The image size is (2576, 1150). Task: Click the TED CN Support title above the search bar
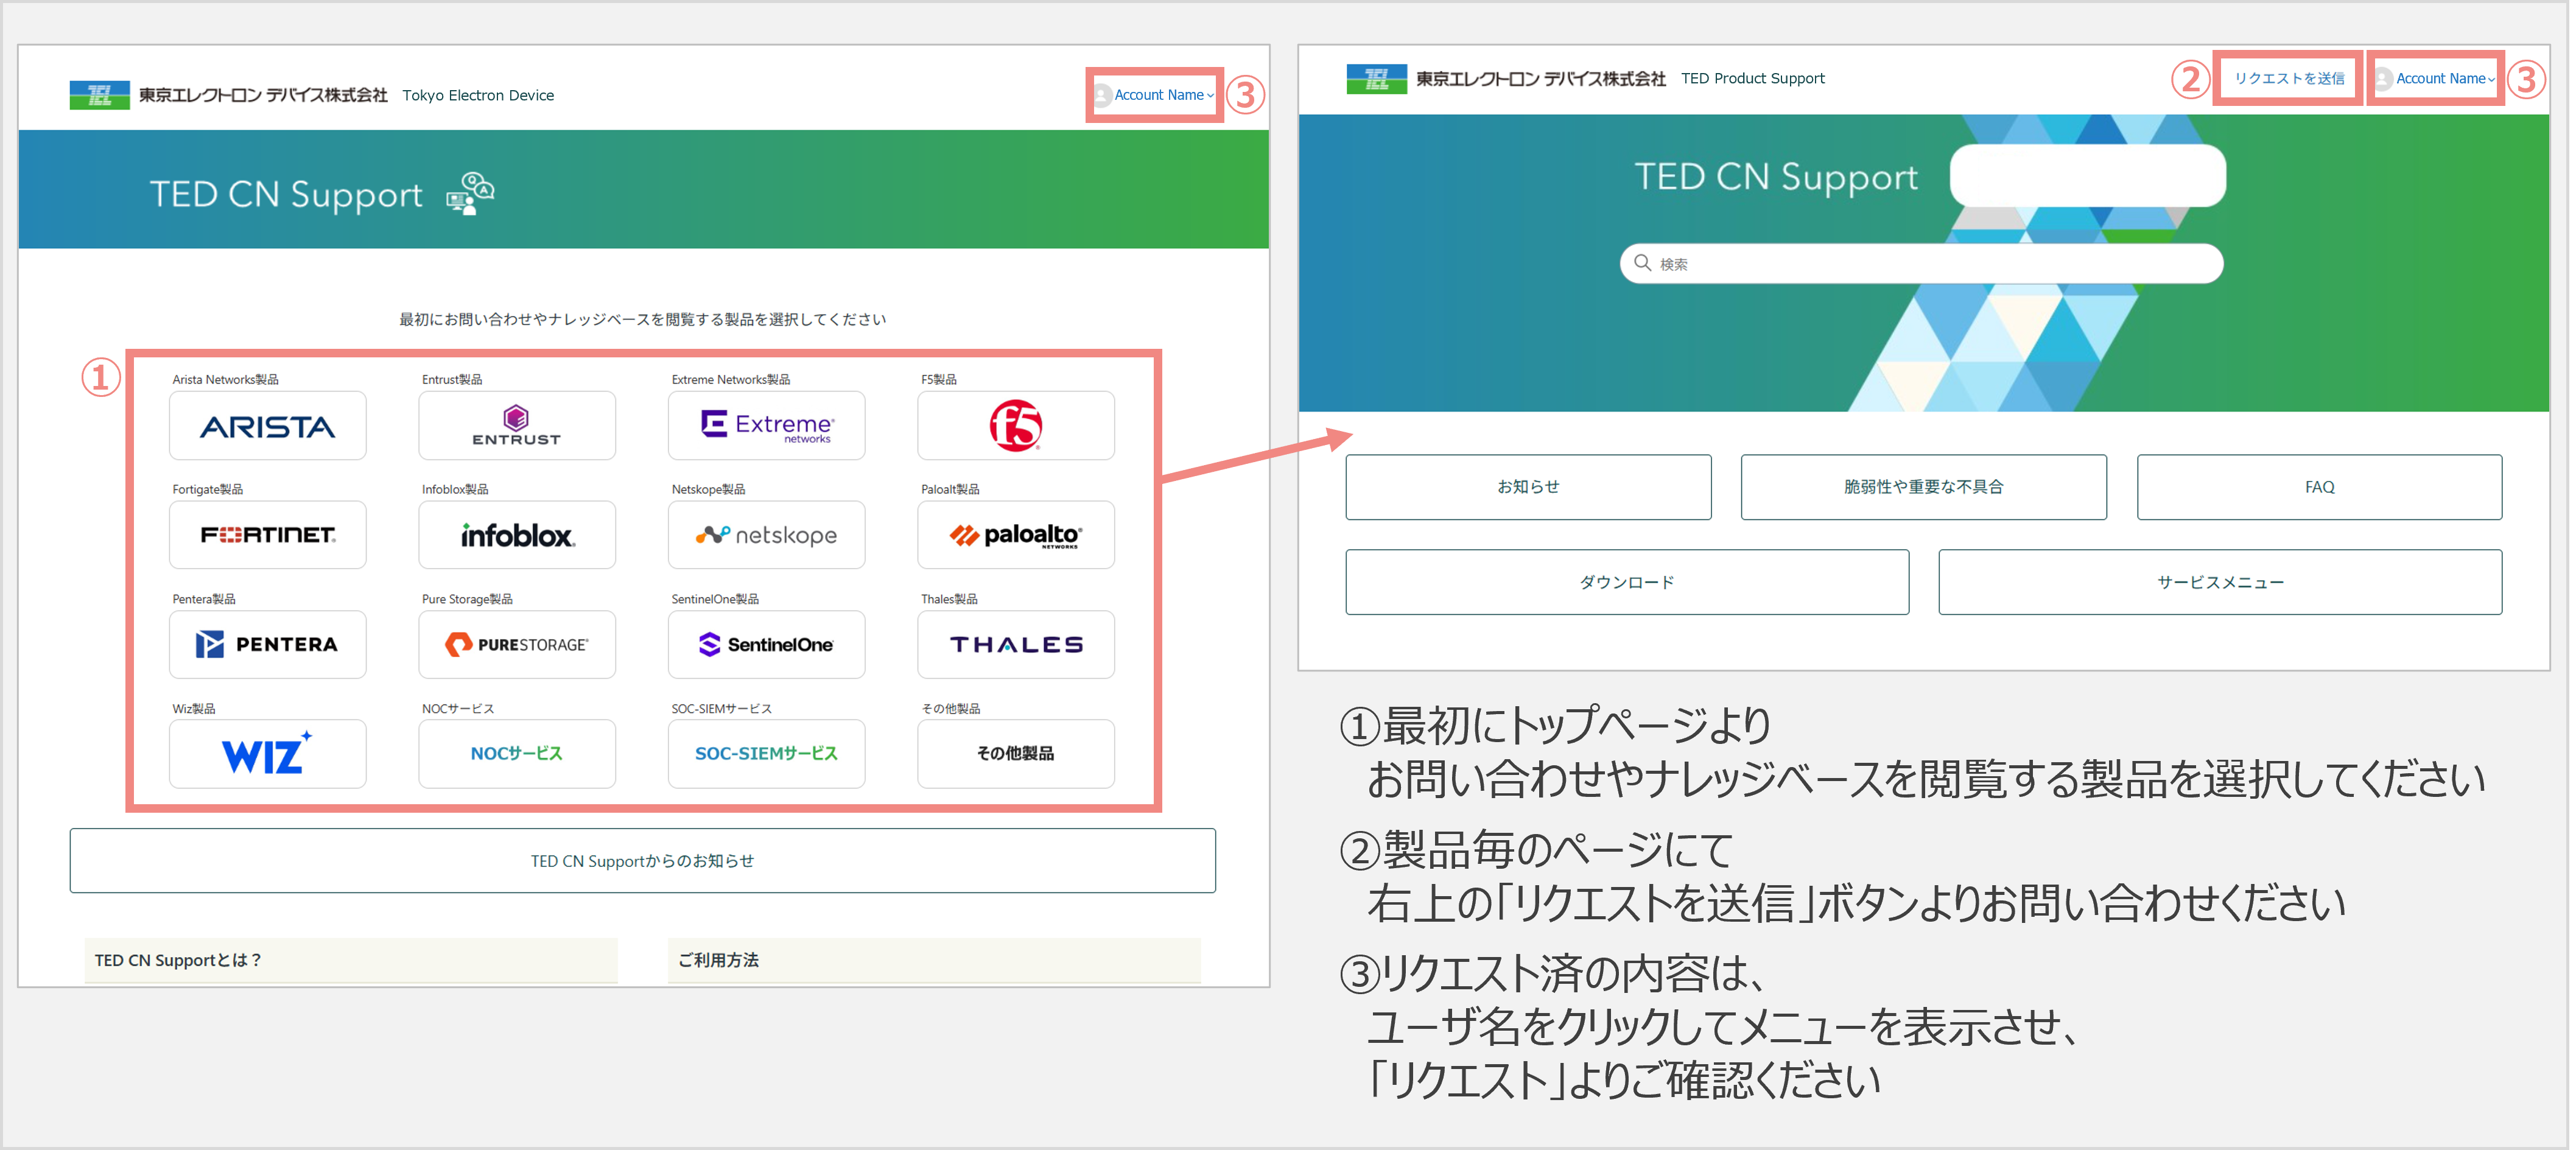(x=1776, y=177)
